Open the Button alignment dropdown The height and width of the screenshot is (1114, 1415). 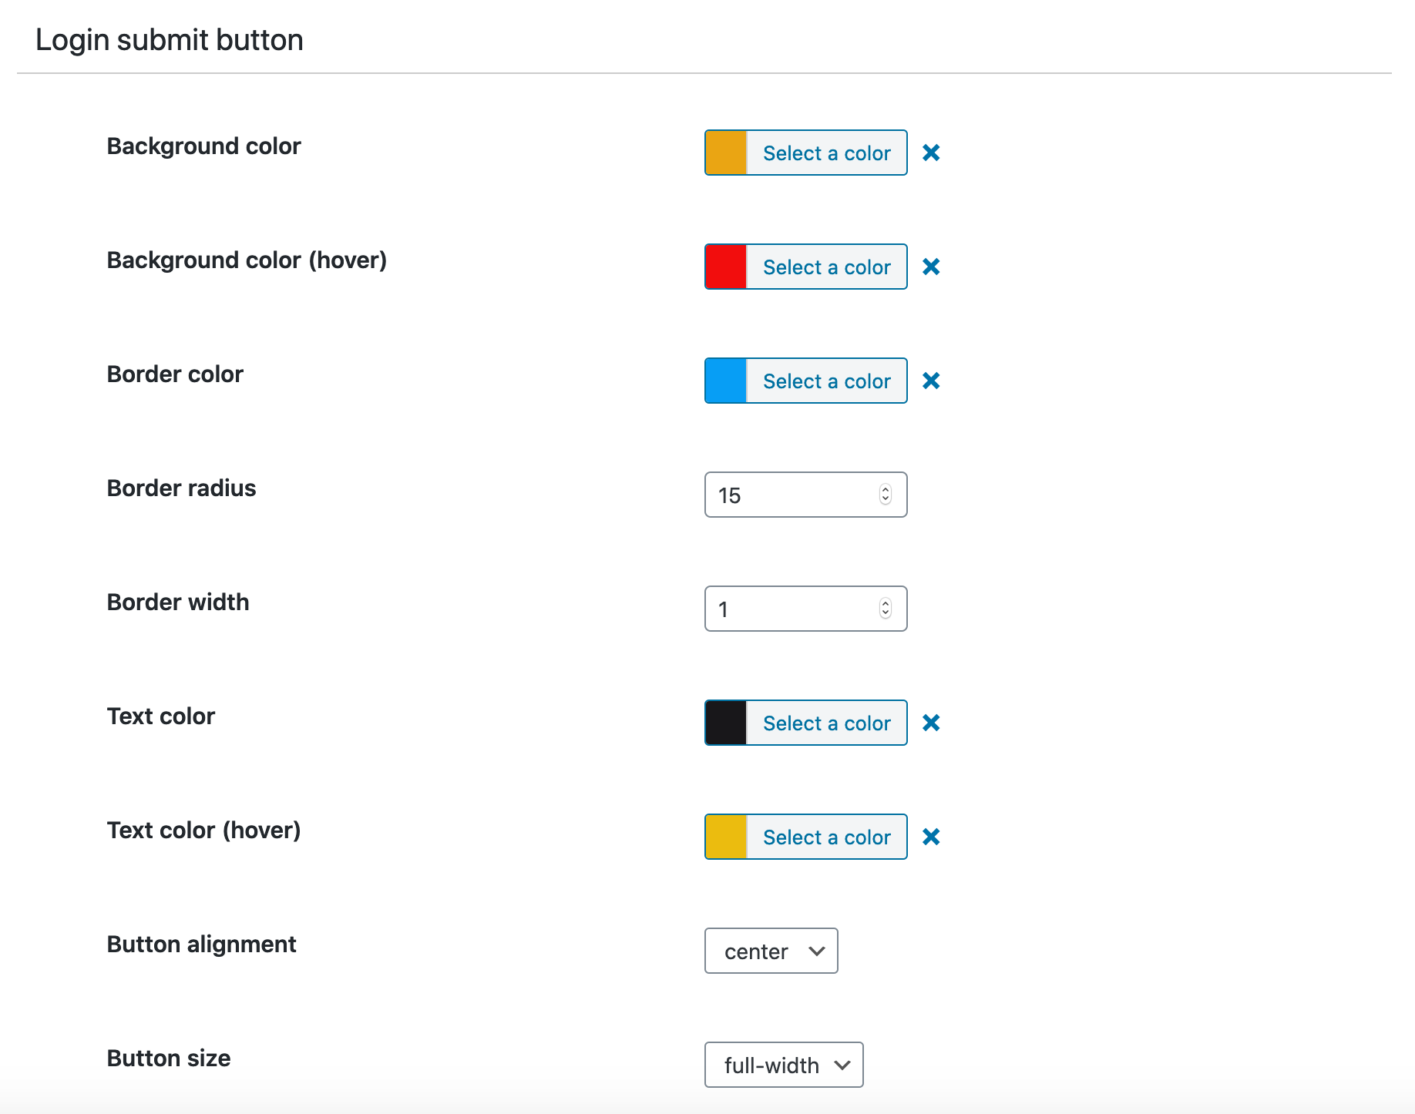[x=771, y=951]
